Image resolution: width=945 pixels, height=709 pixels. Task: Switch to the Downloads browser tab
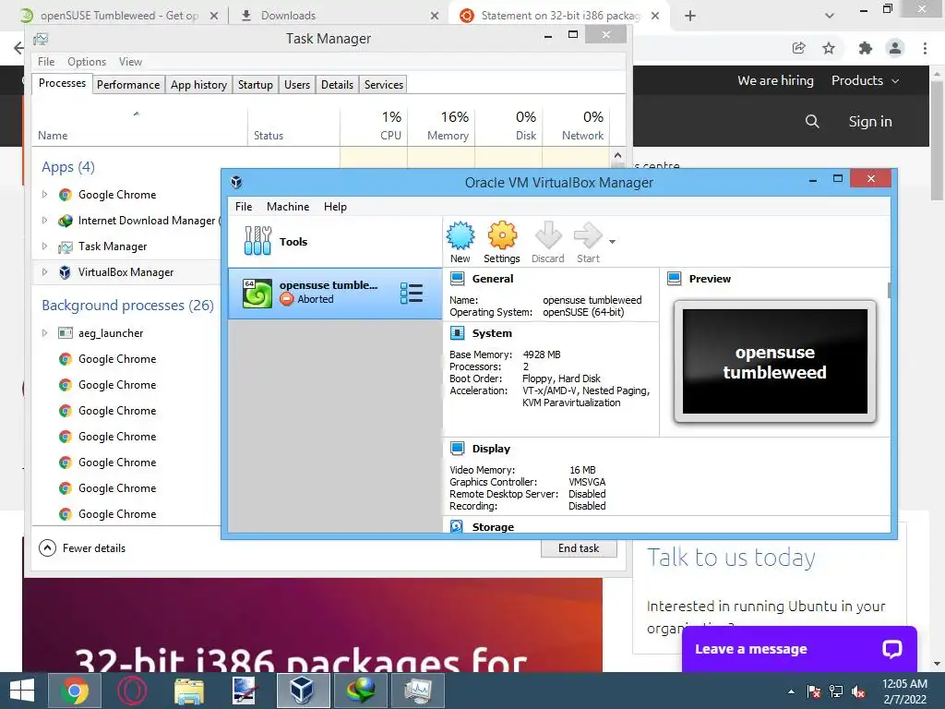(x=340, y=16)
